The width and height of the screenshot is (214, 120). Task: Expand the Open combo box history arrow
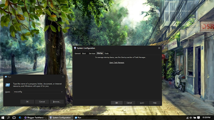62,92
